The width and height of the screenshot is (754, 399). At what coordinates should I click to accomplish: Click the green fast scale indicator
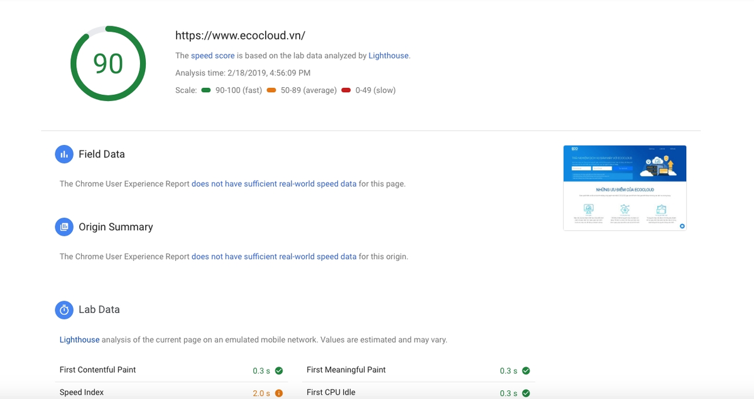206,90
